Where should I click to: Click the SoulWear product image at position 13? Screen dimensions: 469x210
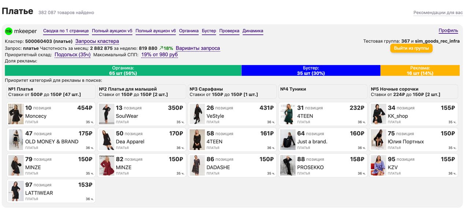(107, 114)
